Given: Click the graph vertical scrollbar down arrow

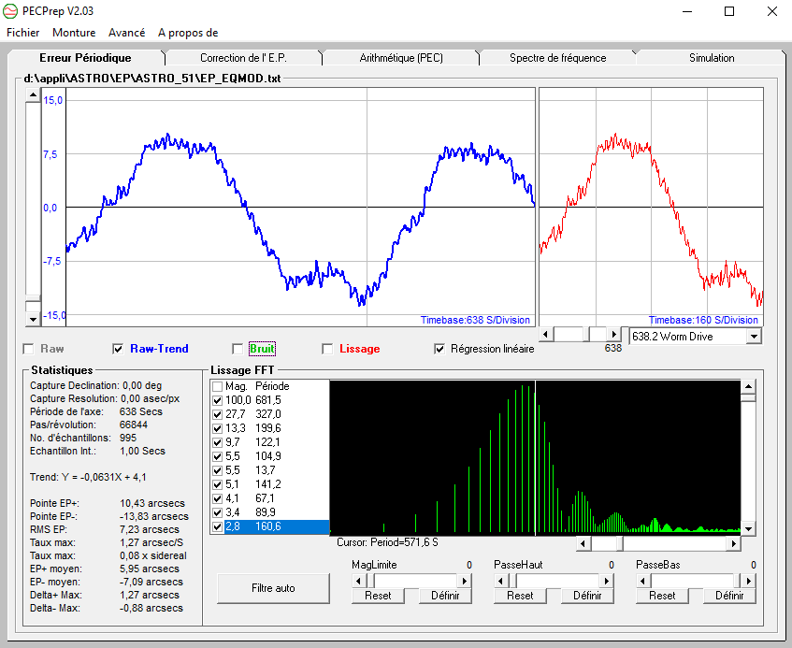Looking at the screenshot, I should [x=33, y=319].
